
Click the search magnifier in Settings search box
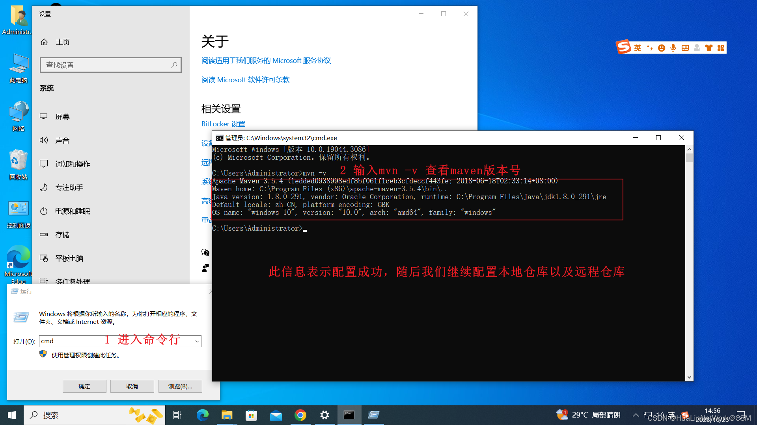[x=174, y=65]
